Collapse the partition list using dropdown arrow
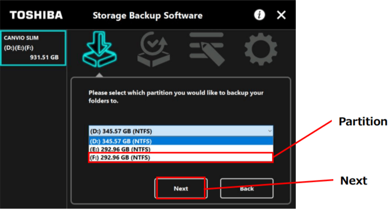Viewport: 390px width, 210px height. click(269, 131)
